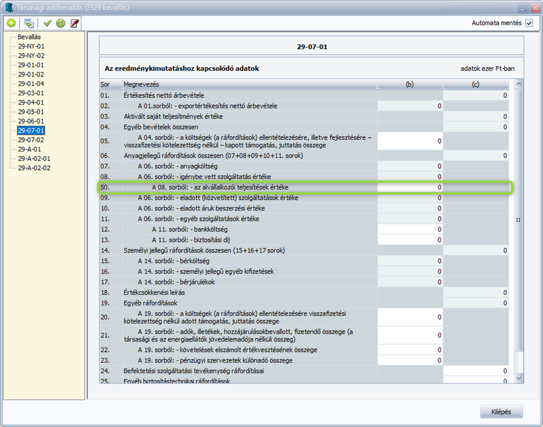
Task: Open the 29-01-02 sheet
Action: click(31, 74)
